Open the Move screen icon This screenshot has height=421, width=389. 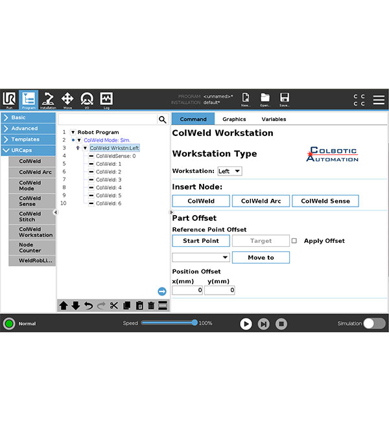[x=67, y=100]
